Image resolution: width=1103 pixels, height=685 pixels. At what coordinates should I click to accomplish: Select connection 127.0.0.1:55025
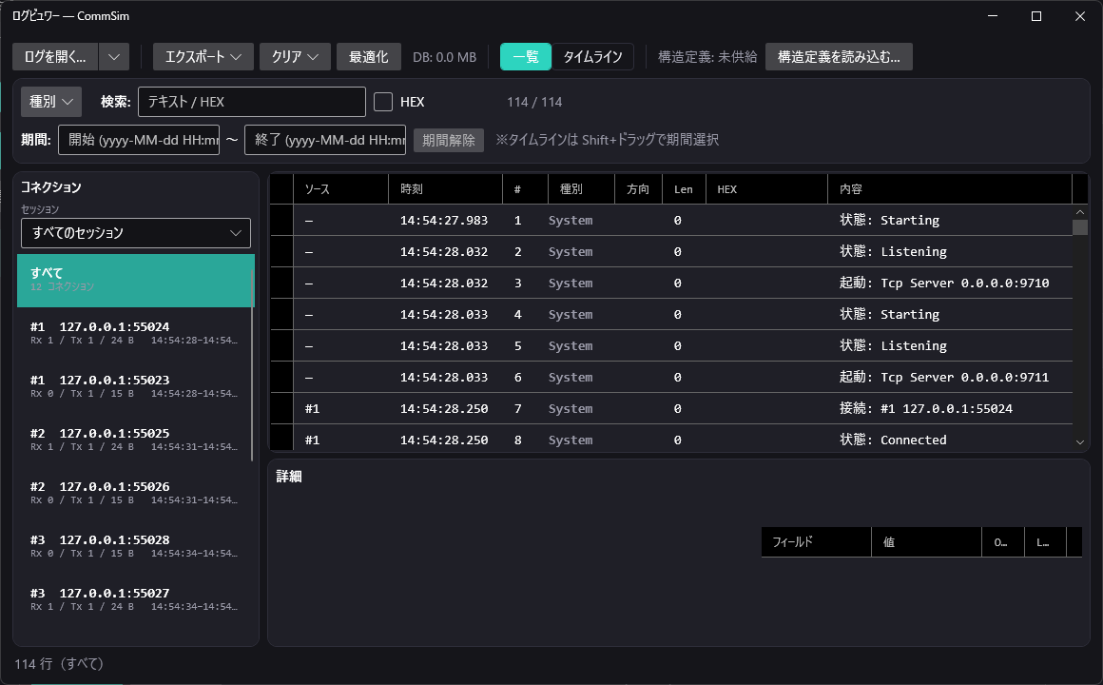[x=135, y=440]
